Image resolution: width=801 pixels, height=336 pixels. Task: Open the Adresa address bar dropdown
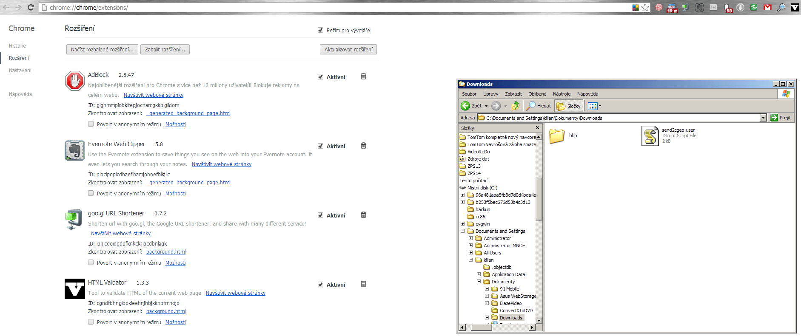(x=763, y=118)
